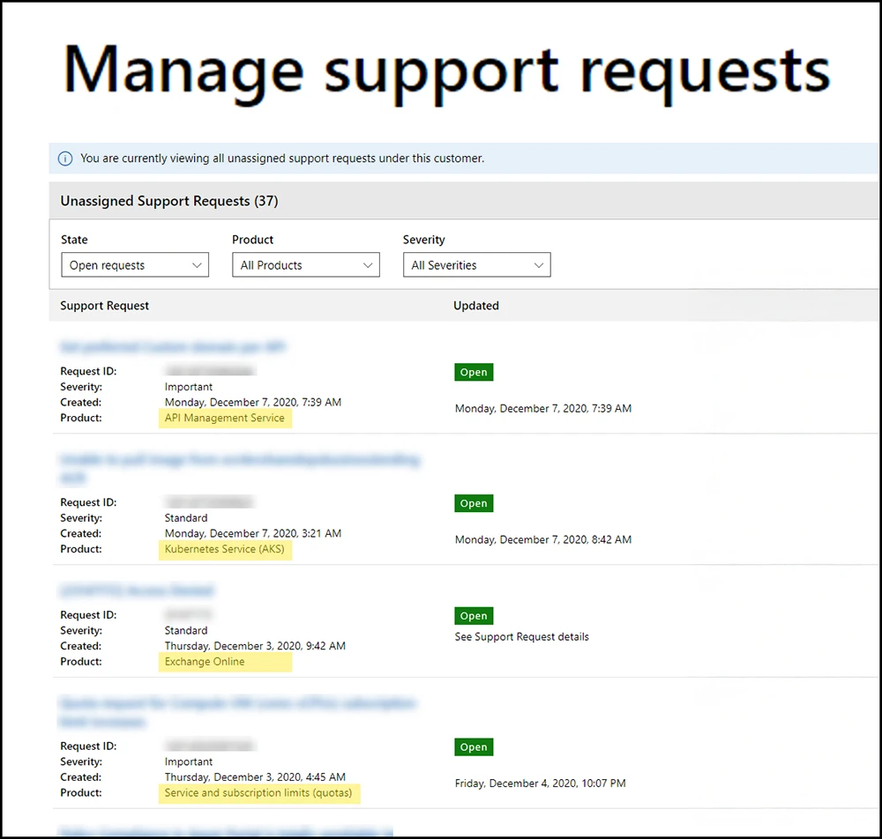Open the State dropdown showing Open requests
Viewport: 882px width, 839px height.
[x=135, y=264]
